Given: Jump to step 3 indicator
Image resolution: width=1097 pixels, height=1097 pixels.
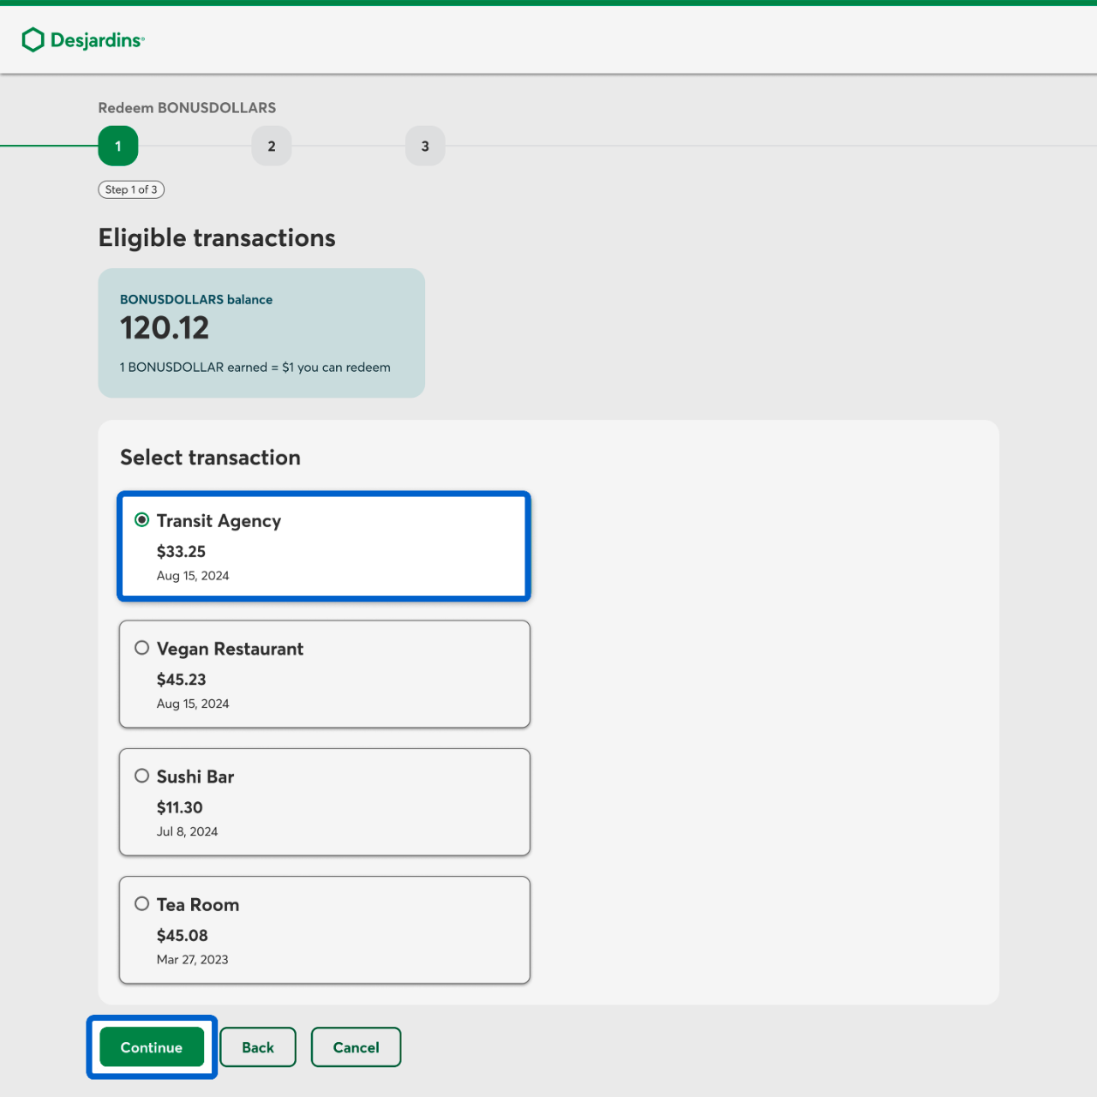Looking at the screenshot, I should pyautogui.click(x=425, y=146).
